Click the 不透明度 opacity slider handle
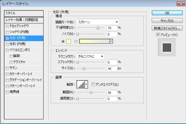186x124 pixels. 98,28
